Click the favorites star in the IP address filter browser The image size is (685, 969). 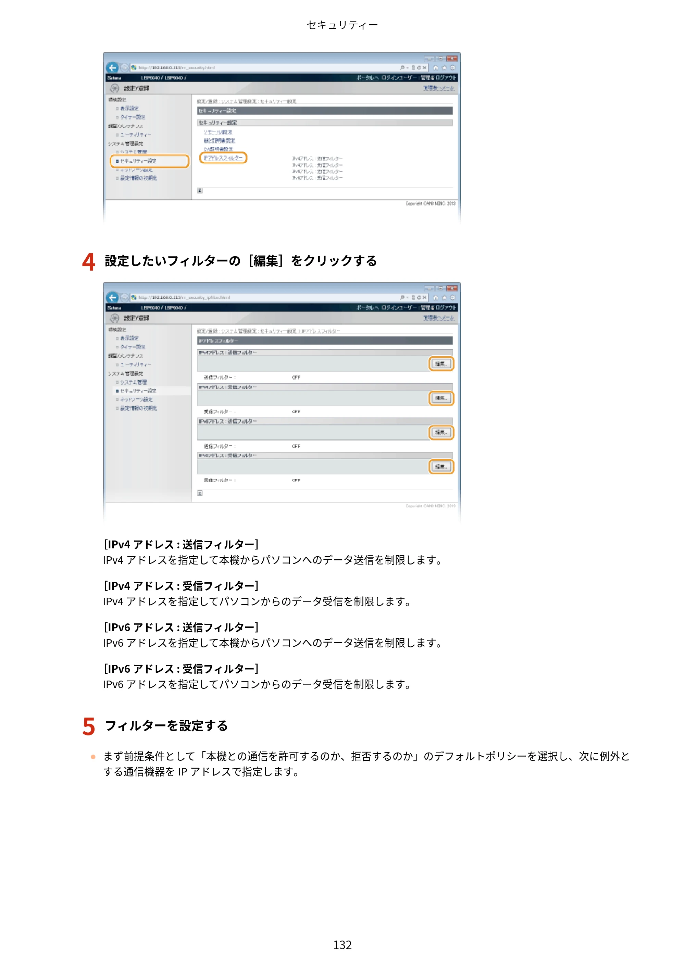(x=444, y=298)
